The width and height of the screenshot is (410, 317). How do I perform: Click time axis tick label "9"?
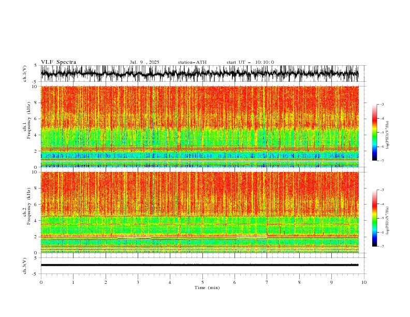(x=331, y=282)
